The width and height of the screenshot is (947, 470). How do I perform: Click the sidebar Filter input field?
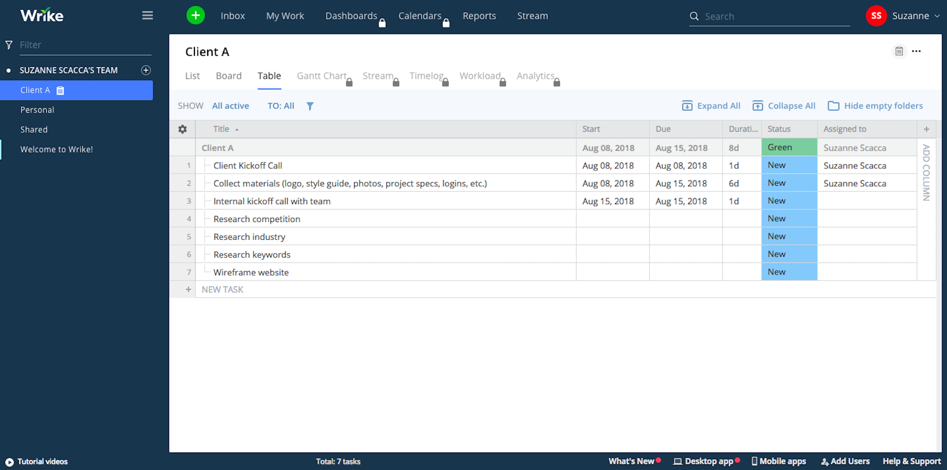(x=85, y=45)
